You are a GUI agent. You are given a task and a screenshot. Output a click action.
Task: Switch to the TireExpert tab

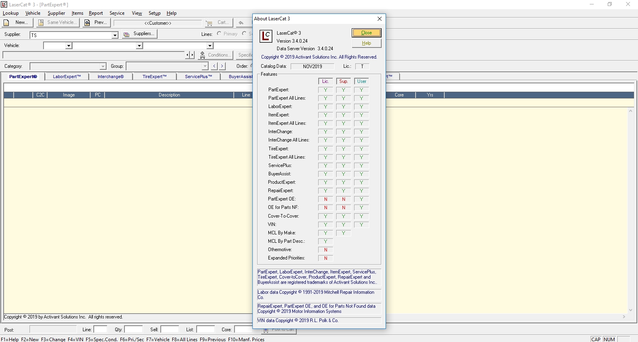tap(154, 77)
